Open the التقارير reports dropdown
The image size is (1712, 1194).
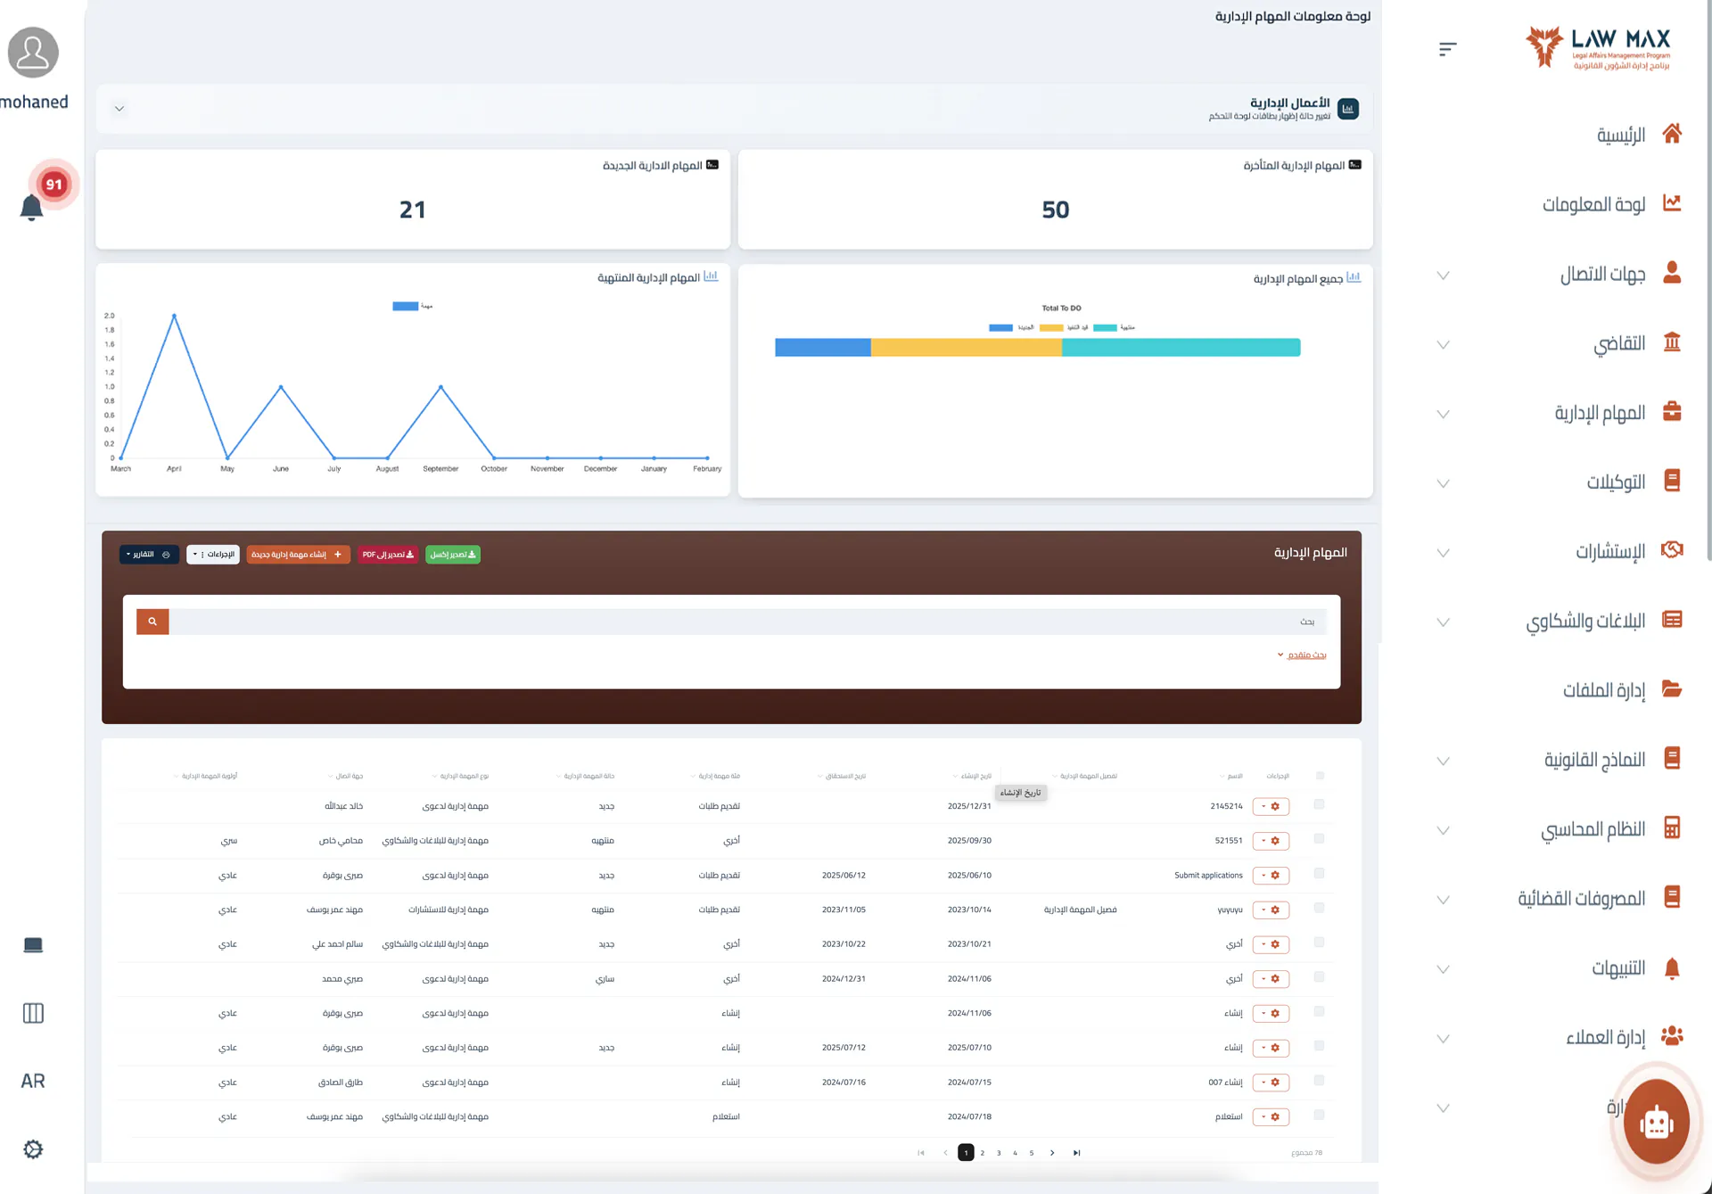[149, 555]
